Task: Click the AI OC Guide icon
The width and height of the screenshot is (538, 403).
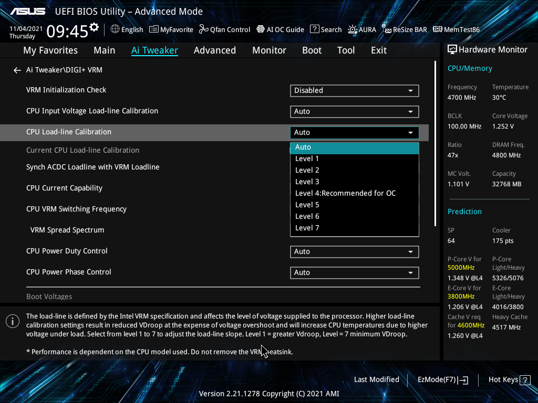Action: 261,29
